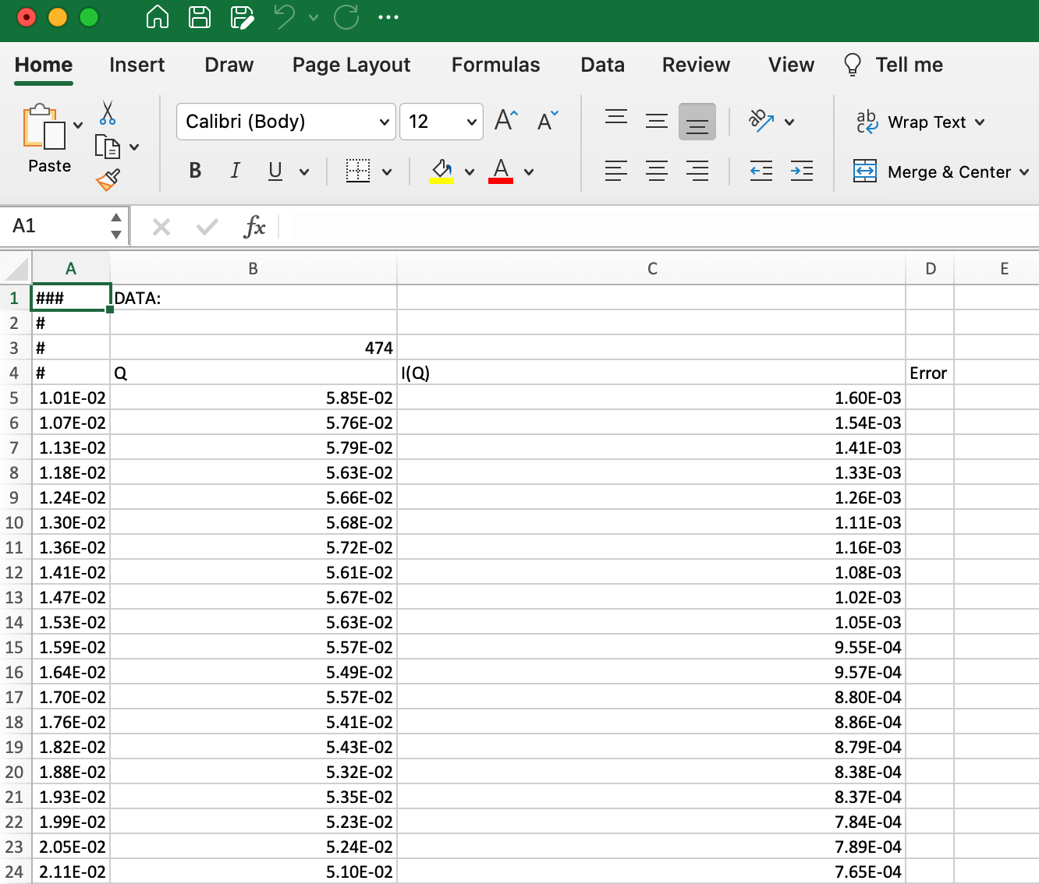Open the font name dropdown Calibri (Body)

tap(384, 122)
